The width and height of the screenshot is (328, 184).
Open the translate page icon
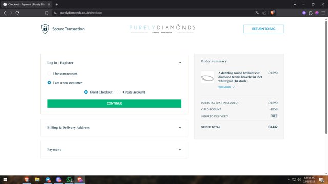coord(257,13)
